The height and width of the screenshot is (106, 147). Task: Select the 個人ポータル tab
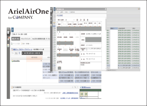[x=16, y=39]
